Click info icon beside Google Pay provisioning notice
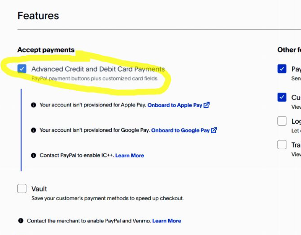The height and width of the screenshot is (235, 301). pyautogui.click(x=34, y=130)
